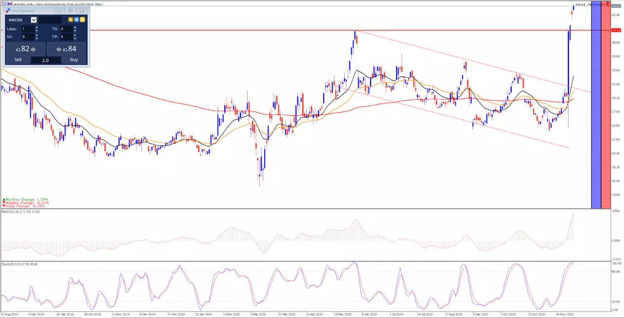Click the yellow grid icon in Mini Terminal
624x318 pixels.
click(82, 20)
